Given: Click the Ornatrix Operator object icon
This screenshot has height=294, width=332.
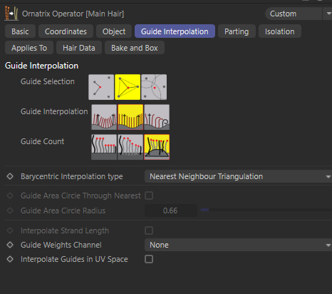Looking at the screenshot, I should [11, 14].
